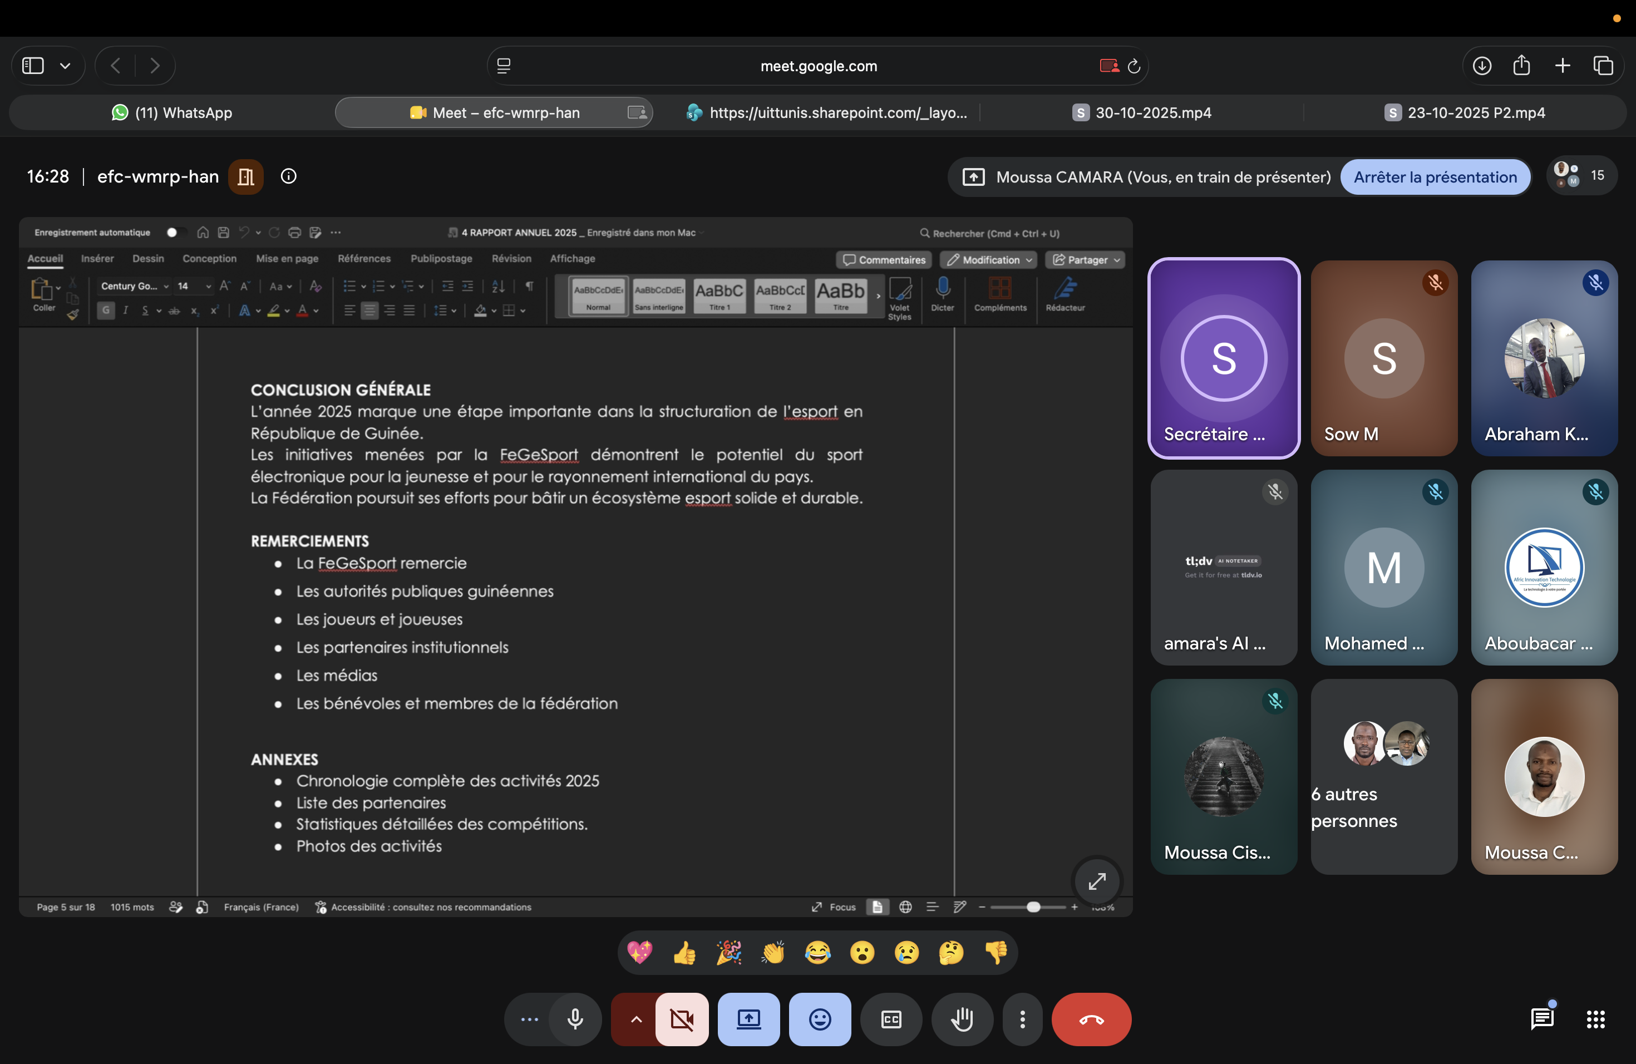
Task: Open a new Safari tab
Action: click(1563, 65)
